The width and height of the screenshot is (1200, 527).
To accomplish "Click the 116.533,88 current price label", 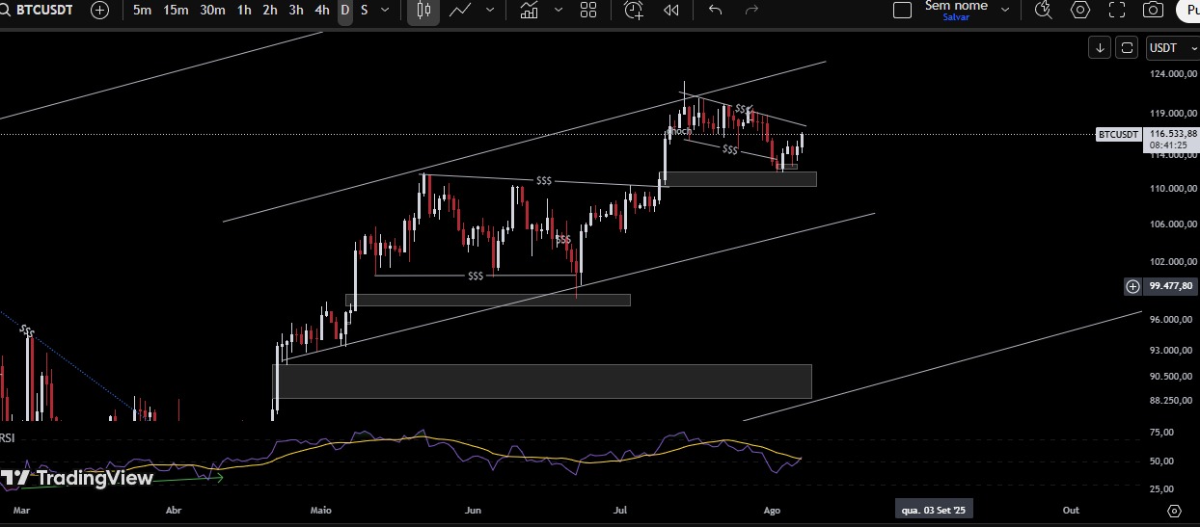I will click(1173, 134).
